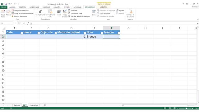Image resolution: width=199 pixels, height=112 pixels.
Task: Switch to the RÉVISION tab
Action: point(67,7)
